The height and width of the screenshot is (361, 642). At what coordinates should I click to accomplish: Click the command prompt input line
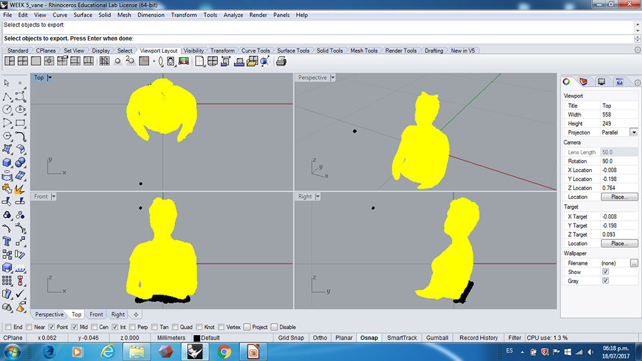pos(318,39)
